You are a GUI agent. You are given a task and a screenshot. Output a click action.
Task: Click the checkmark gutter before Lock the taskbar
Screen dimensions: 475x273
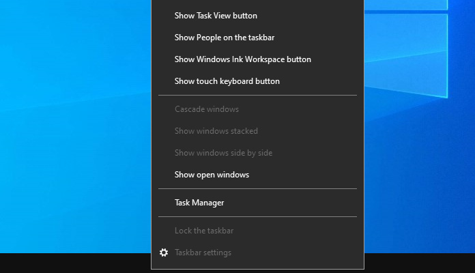[164, 231]
